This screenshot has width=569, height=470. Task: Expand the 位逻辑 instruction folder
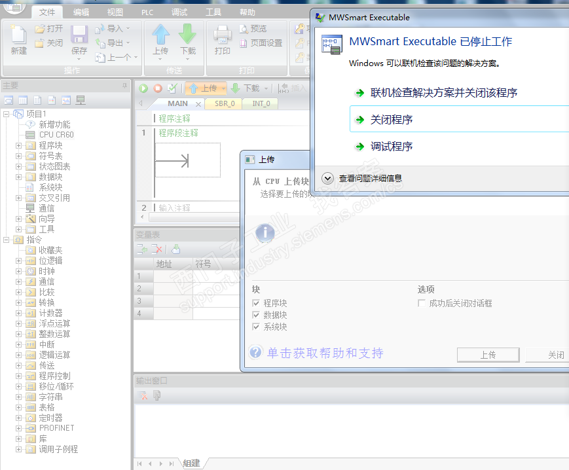tap(18, 261)
